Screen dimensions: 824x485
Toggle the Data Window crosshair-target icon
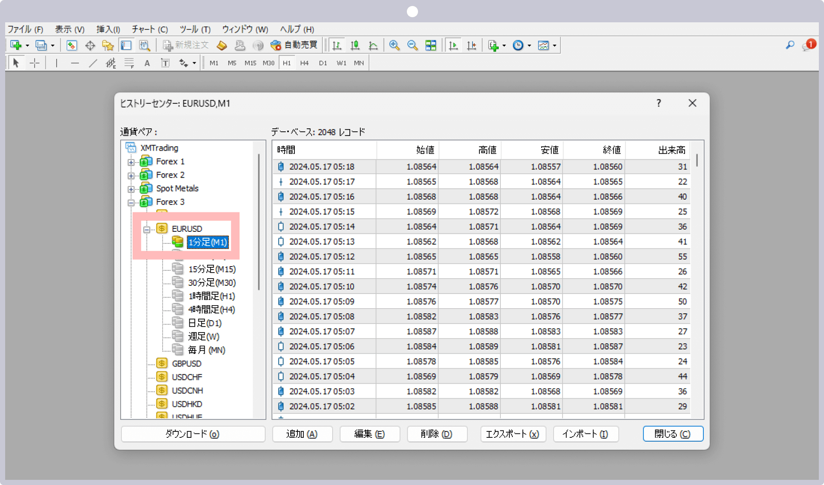tap(90, 45)
